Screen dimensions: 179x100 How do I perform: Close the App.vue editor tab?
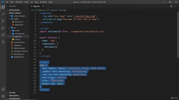(43, 6)
